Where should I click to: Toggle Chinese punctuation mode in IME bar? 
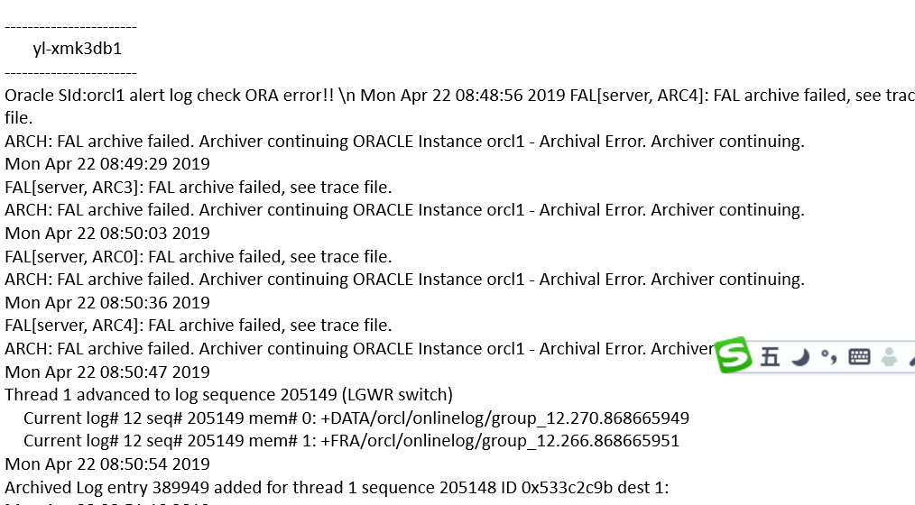pos(828,358)
